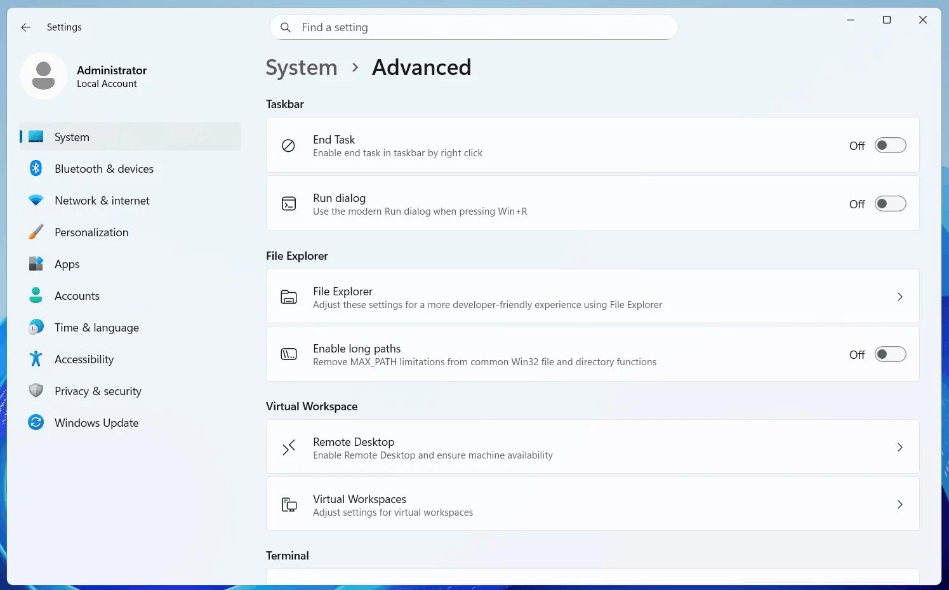949x590 pixels.
Task: Select System in the sidebar
Action: click(71, 137)
